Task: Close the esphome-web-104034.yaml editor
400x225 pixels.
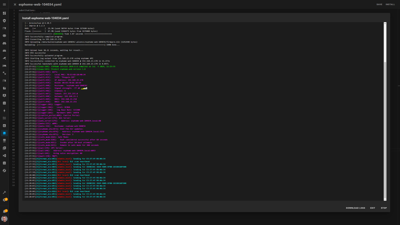Action: point(15,4)
